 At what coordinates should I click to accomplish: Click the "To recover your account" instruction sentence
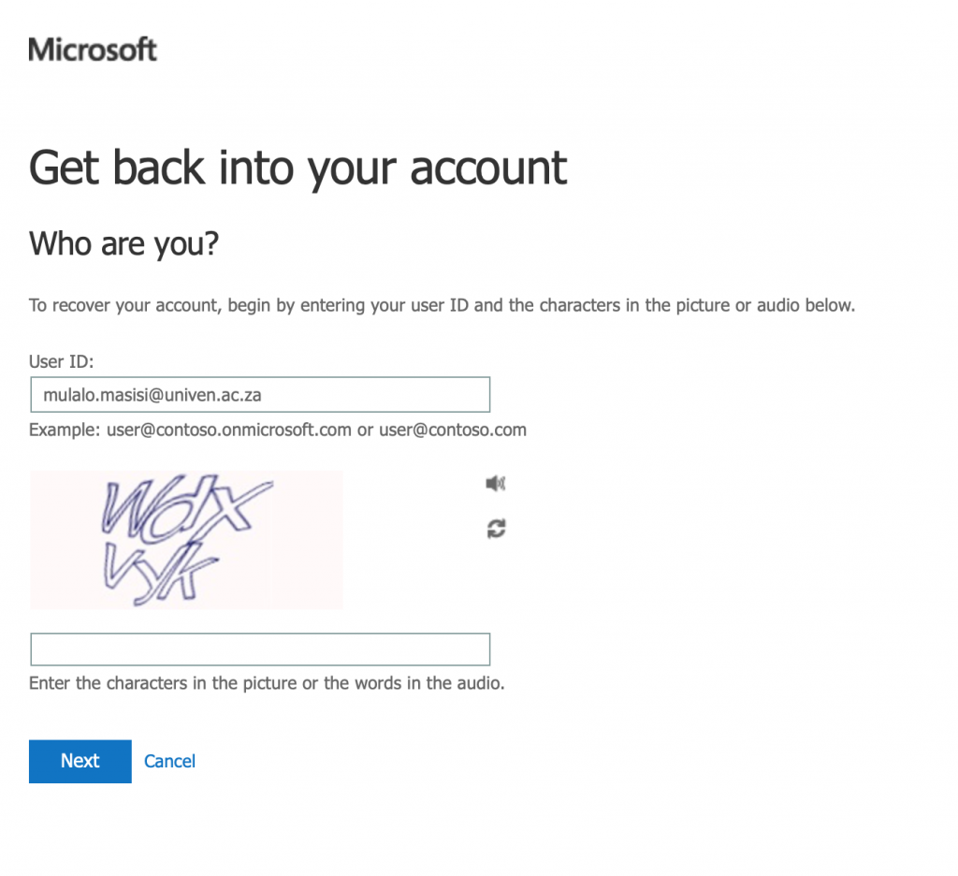pyautogui.click(x=442, y=305)
